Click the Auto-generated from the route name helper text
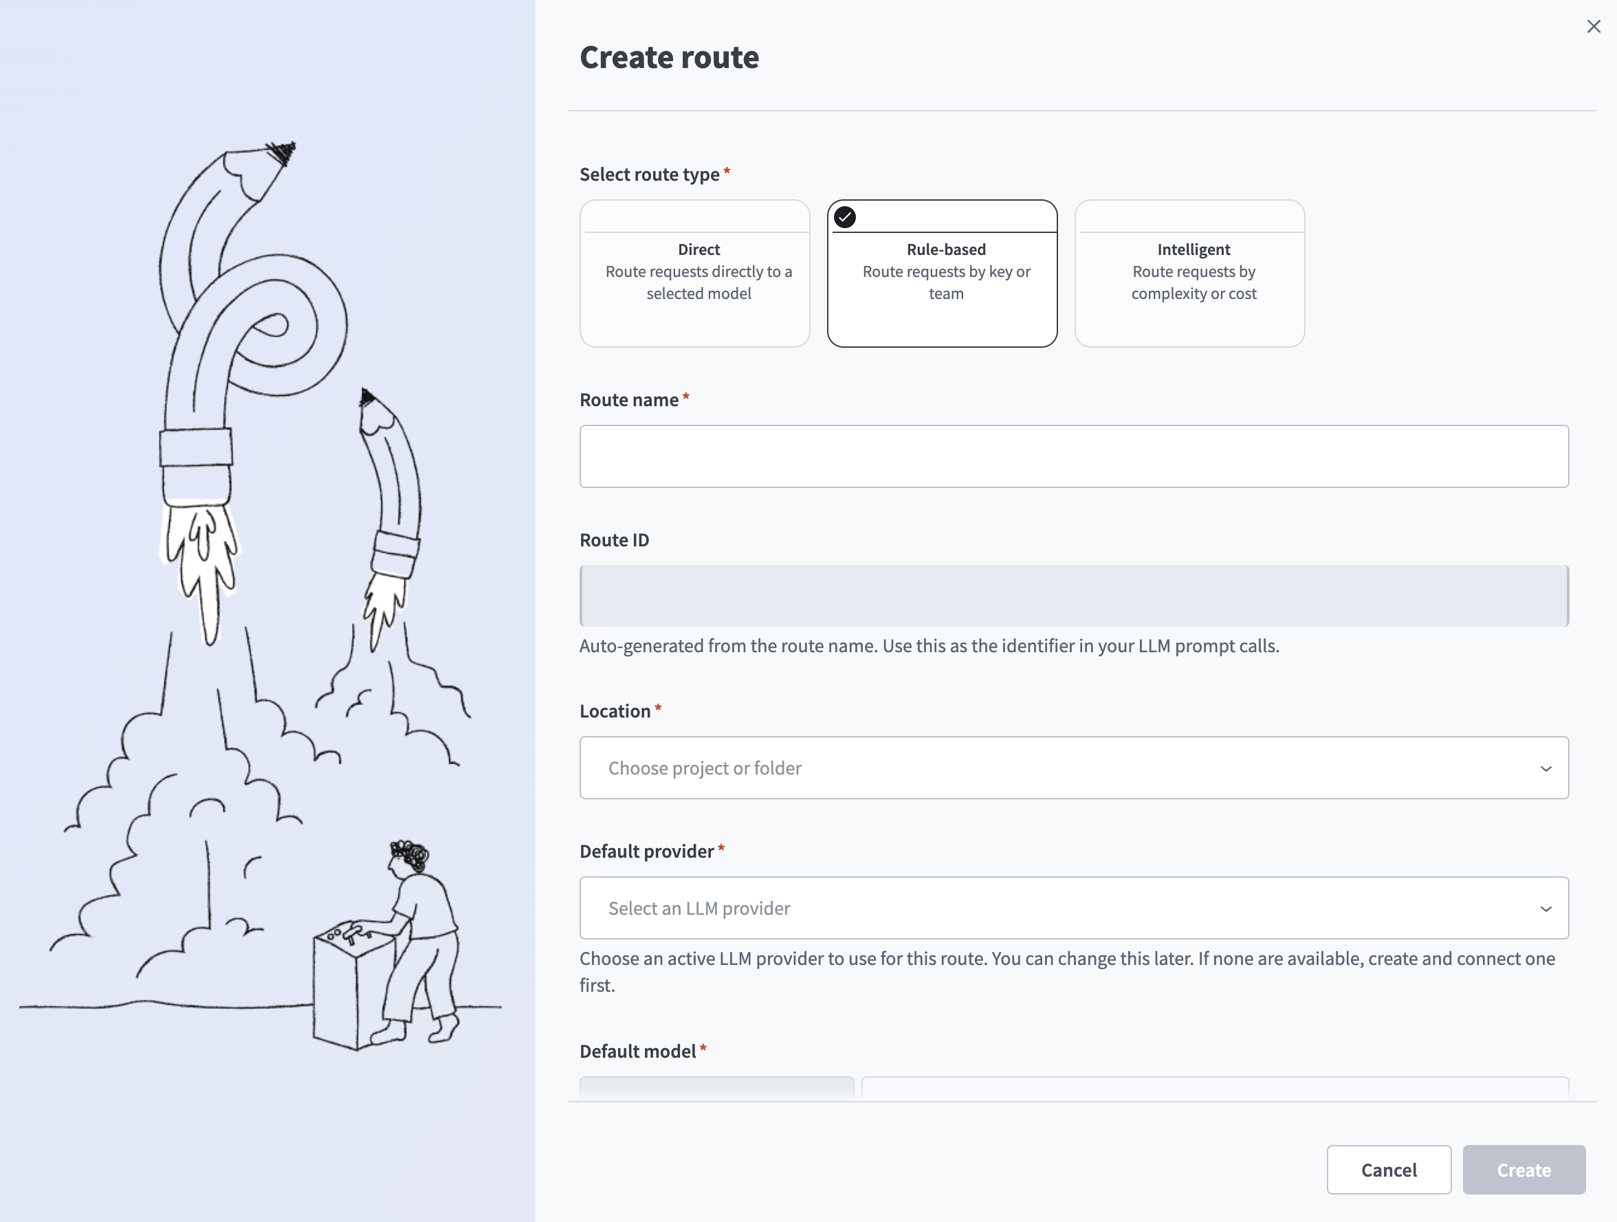The image size is (1617, 1222). pos(929,646)
